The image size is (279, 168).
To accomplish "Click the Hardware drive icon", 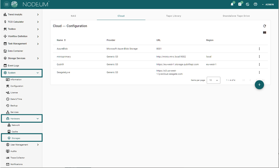I will (8, 118).
